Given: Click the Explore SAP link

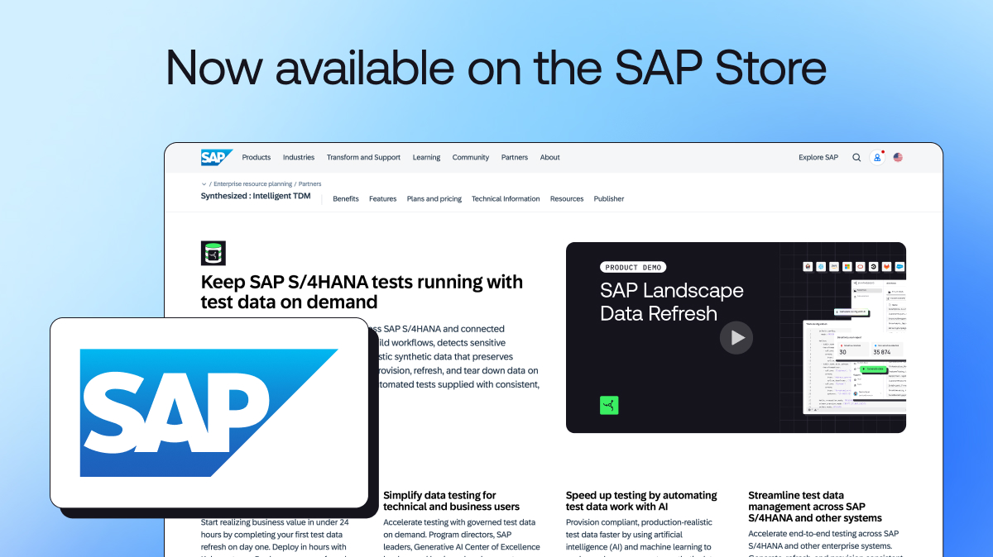Looking at the screenshot, I should [x=818, y=157].
